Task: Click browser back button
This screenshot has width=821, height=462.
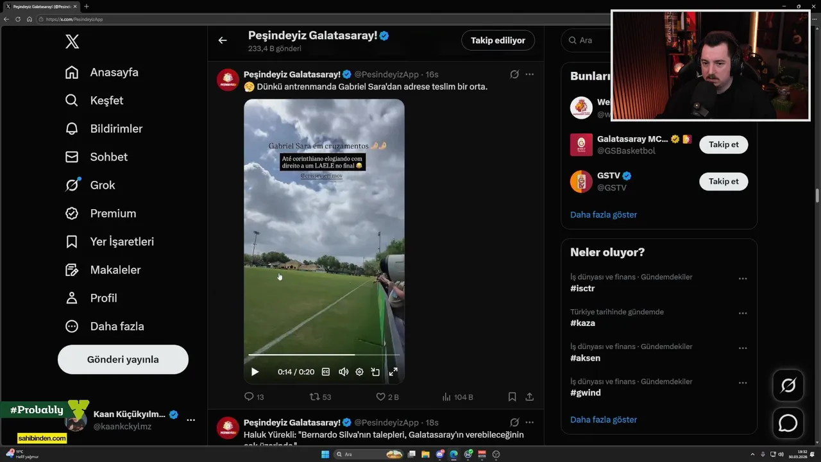Action: (x=6, y=19)
